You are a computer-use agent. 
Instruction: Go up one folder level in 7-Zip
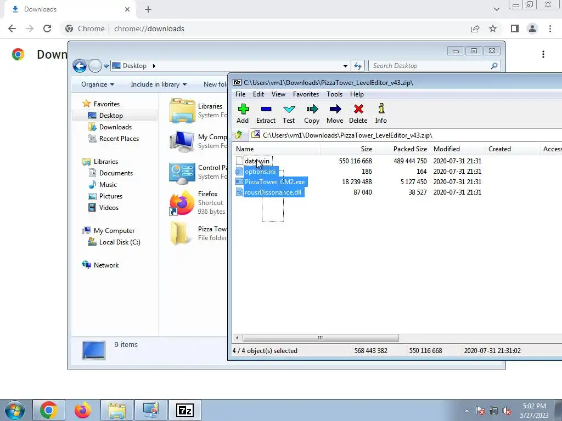point(239,135)
